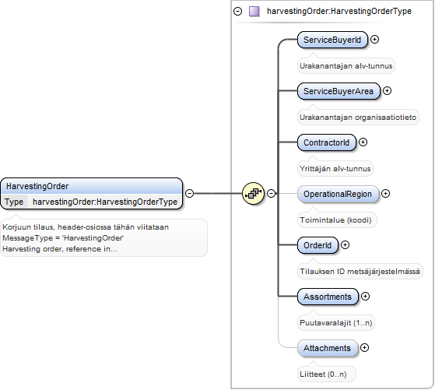Screen dimensions: 435x390
Task: Click the harvestingOrder:HarvestingOrderType group title
Action: coord(339,12)
